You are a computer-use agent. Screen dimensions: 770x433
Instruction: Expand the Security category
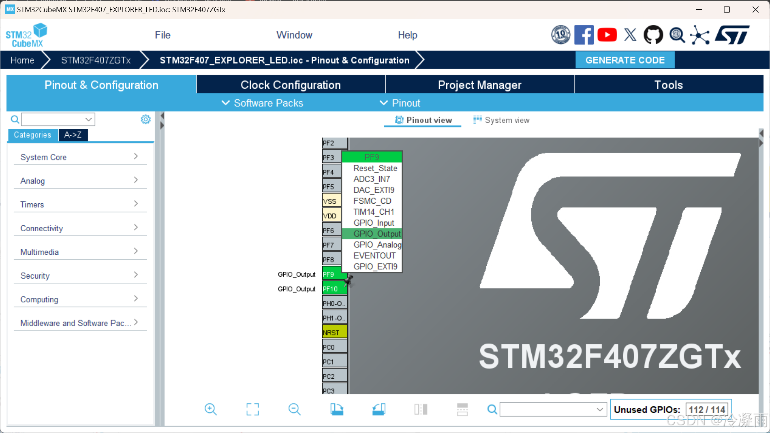(80, 275)
